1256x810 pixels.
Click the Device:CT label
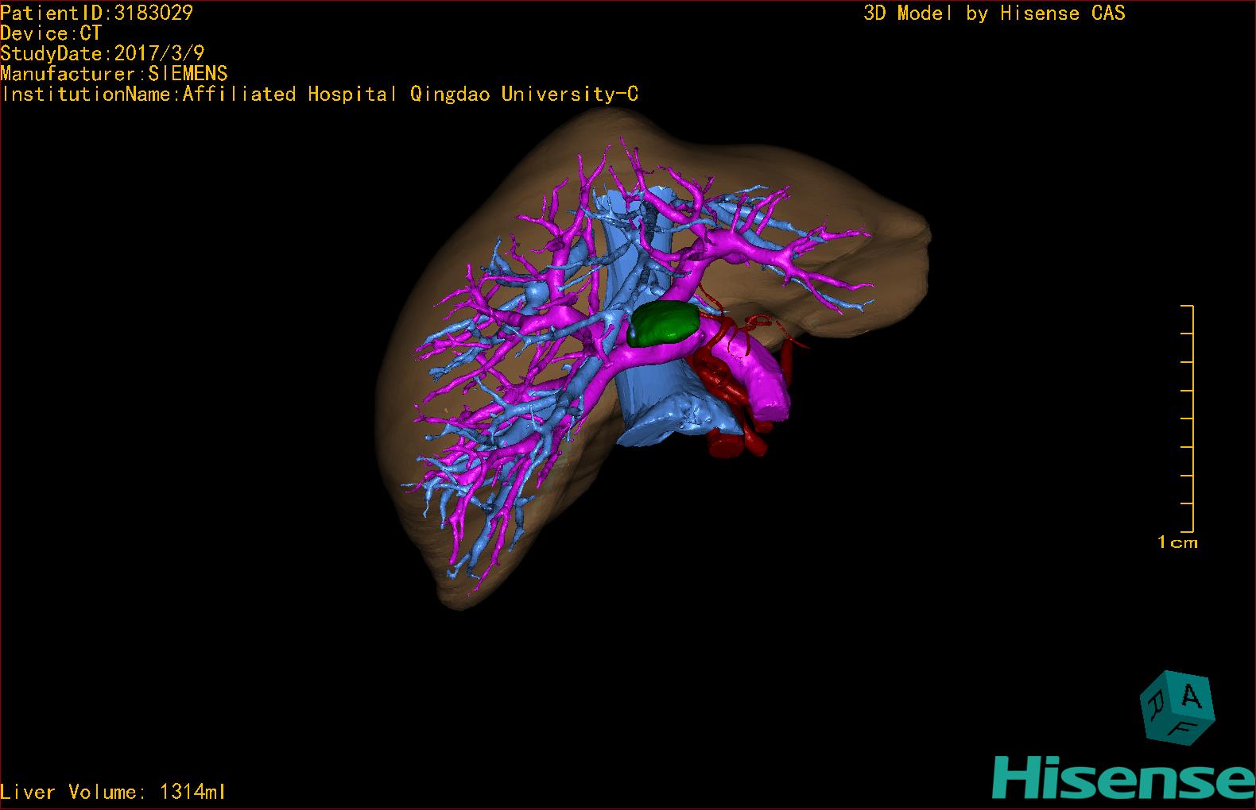(x=51, y=33)
